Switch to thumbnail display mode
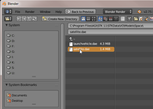153x109 pixels. click(x=94, y=19)
